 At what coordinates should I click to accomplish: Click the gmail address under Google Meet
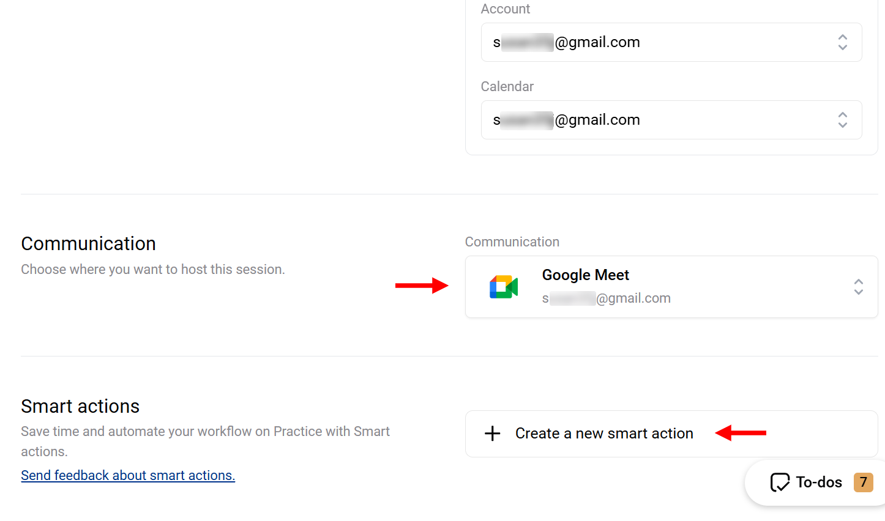pos(606,298)
